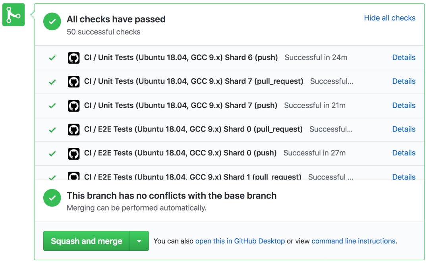Image resolution: width=429 pixels, height=263 pixels.
Task: Click the All checks have passed checkmark circle
Action: (x=52, y=21)
